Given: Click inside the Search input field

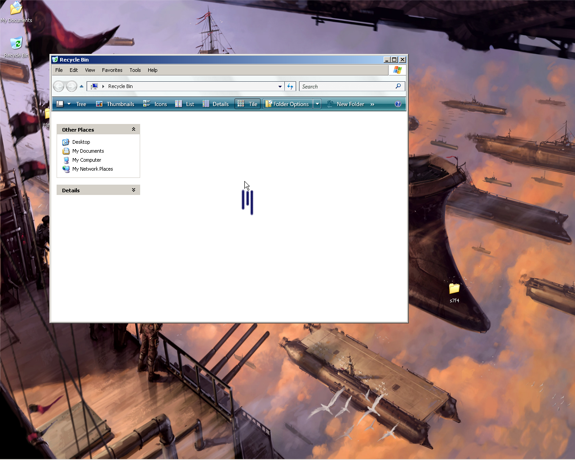Looking at the screenshot, I should [346, 87].
